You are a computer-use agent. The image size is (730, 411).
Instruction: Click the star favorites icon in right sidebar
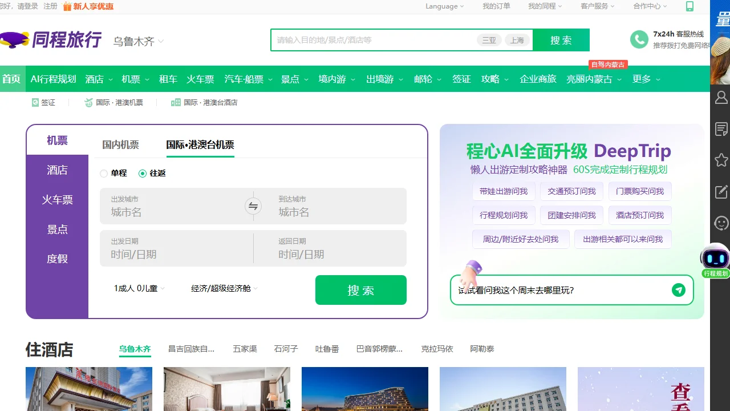pyautogui.click(x=720, y=160)
